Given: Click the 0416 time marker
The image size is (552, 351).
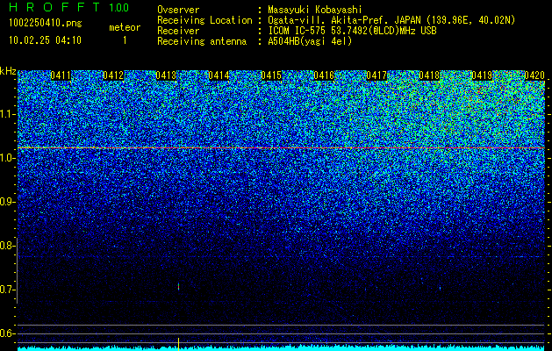Looking at the screenshot, I should (324, 75).
